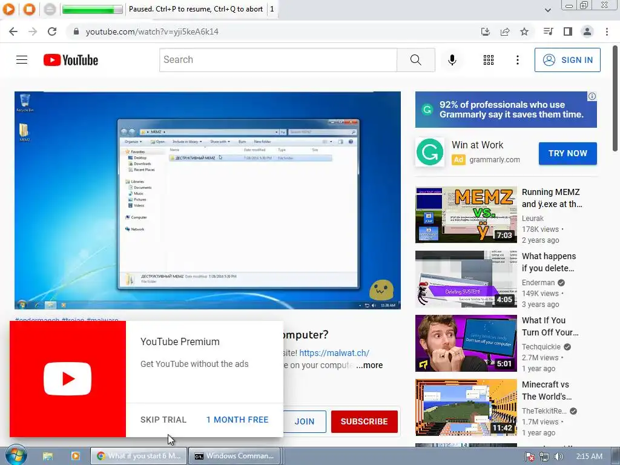Switch to the Chrome taskbar window button
Screen dimensions: 620x465
pyautogui.click(x=139, y=456)
